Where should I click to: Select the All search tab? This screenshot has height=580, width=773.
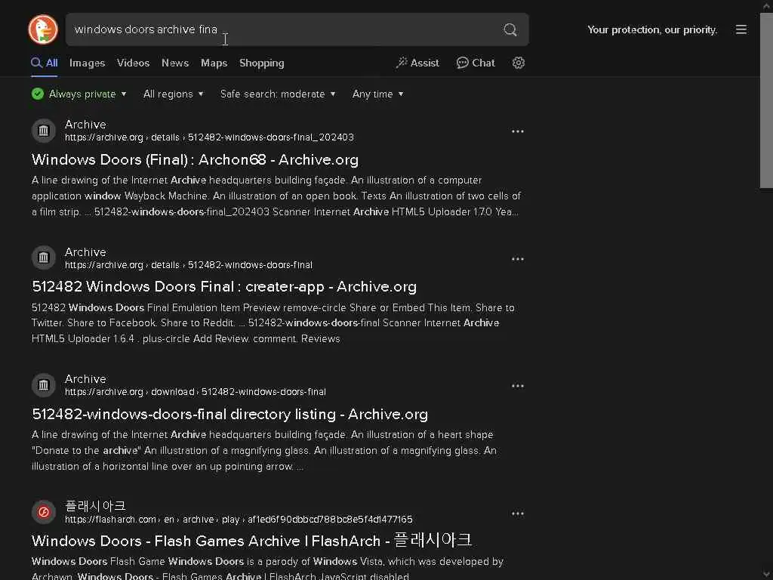tap(45, 63)
